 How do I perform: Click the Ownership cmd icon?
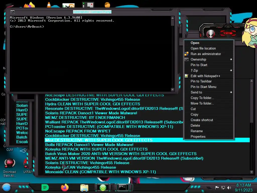coord(186,59)
